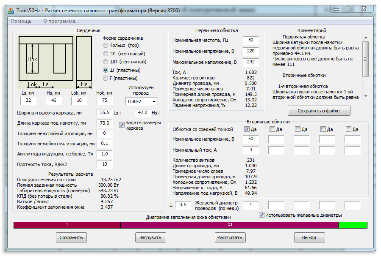Enable the fifth secondary winding Да checkbox

pos(348,129)
